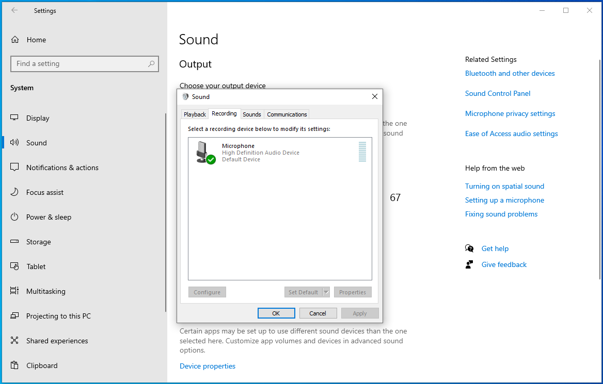Click the Sound speaker icon in sidebar

pyautogui.click(x=14, y=142)
